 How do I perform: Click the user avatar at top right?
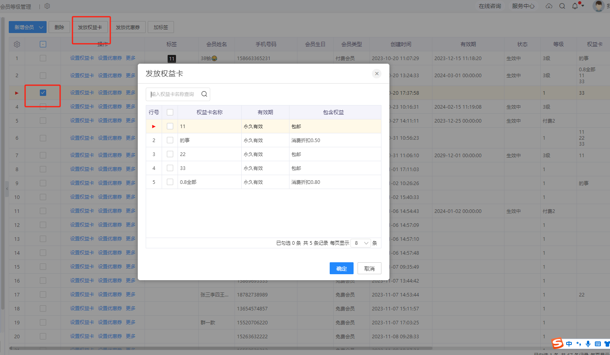[598, 6]
